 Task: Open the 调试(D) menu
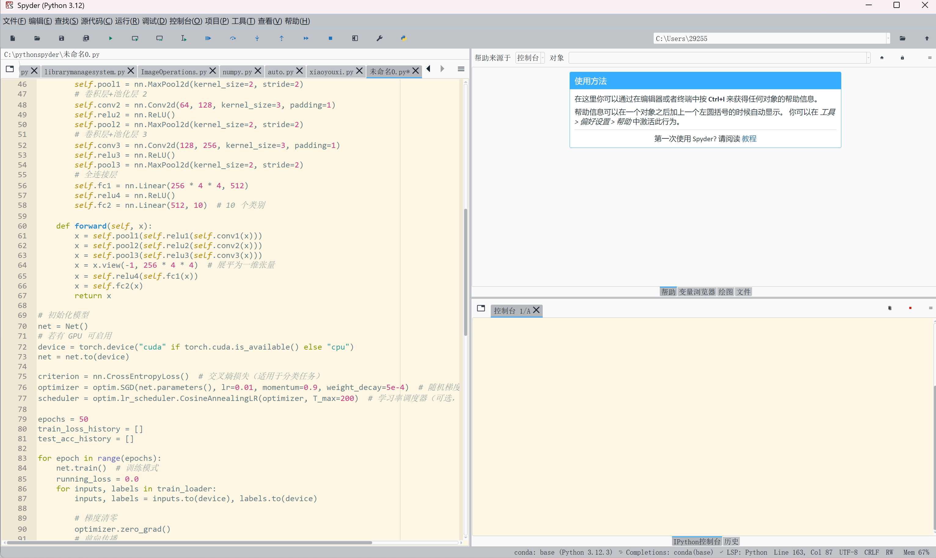coord(154,21)
